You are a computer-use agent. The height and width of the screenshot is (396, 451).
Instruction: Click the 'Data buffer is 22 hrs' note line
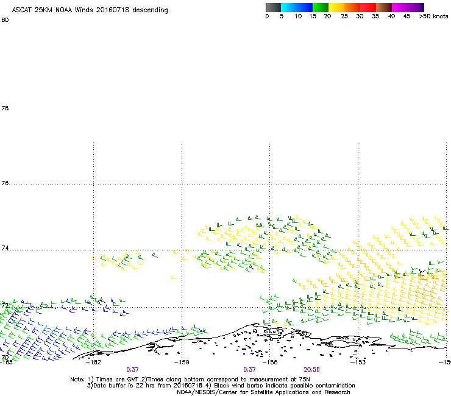point(221,386)
